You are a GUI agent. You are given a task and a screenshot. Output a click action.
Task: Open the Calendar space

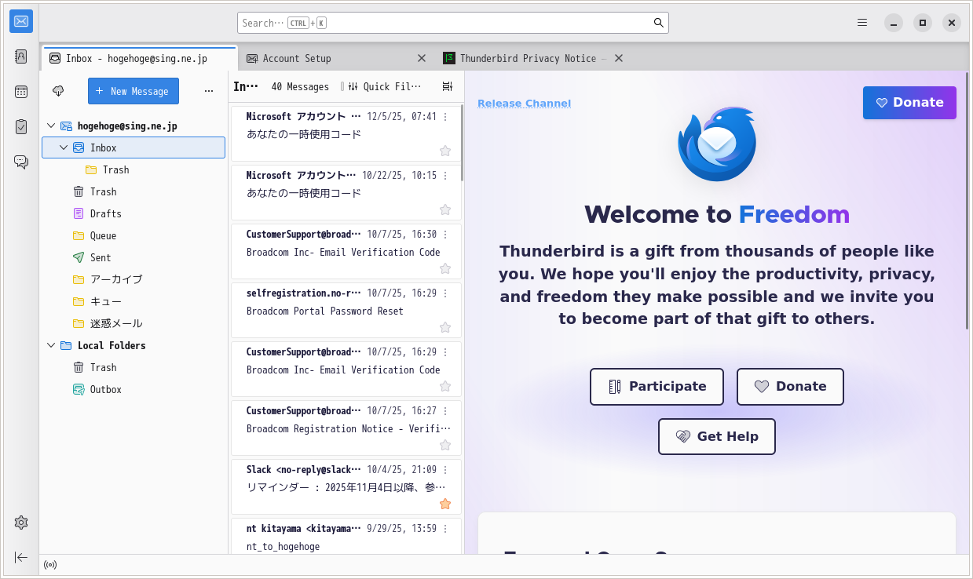pyautogui.click(x=21, y=92)
